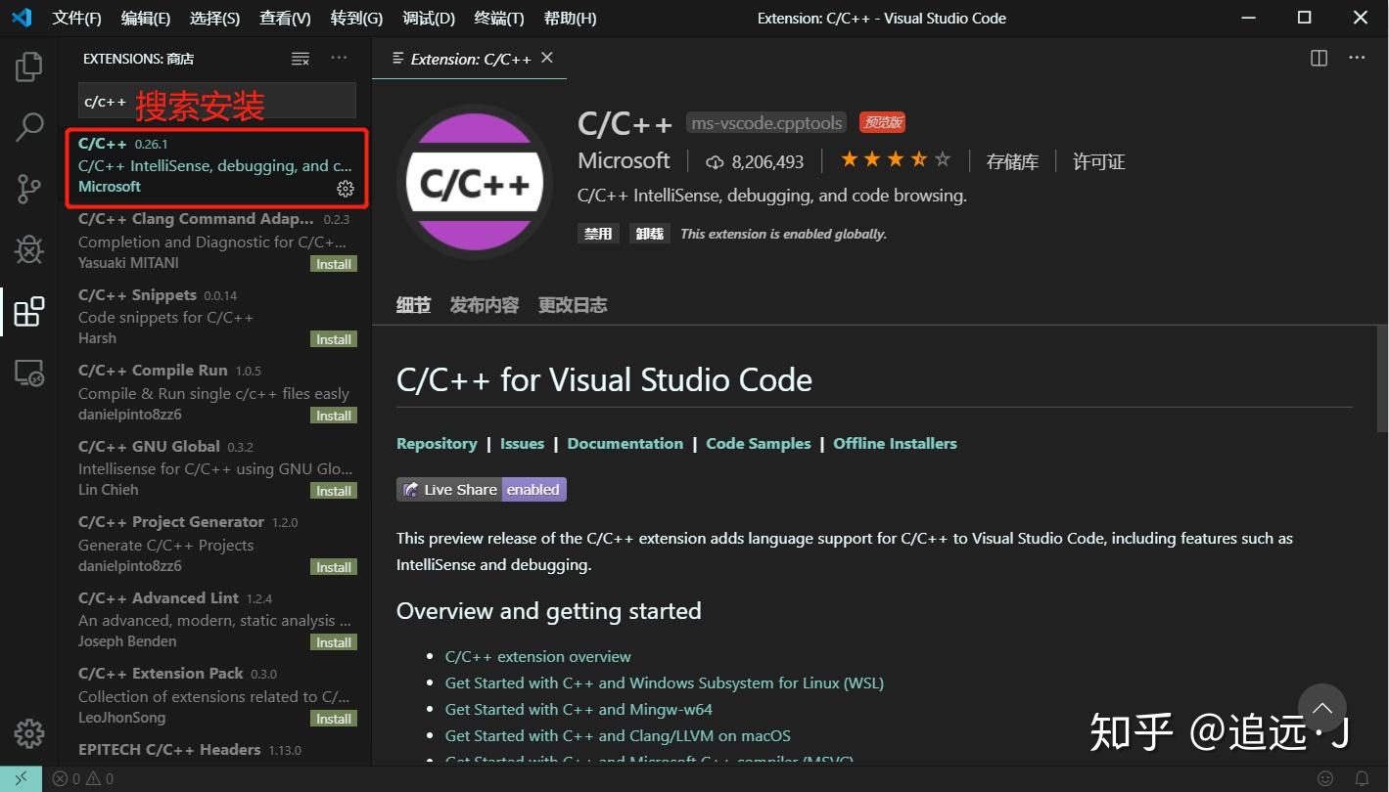Viewport: 1389px width, 792px height.
Task: Open the 调试(D) menu
Action: tap(429, 18)
